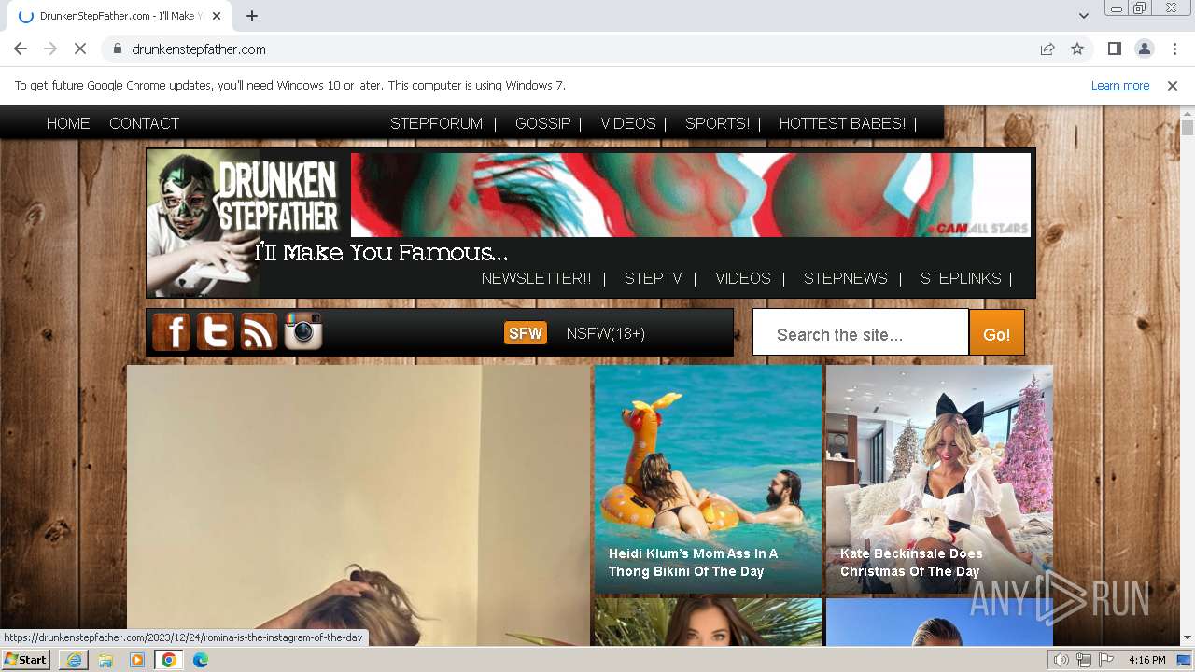Click the taskbar clock 4:16 PM
1195x672 pixels.
[x=1146, y=660]
